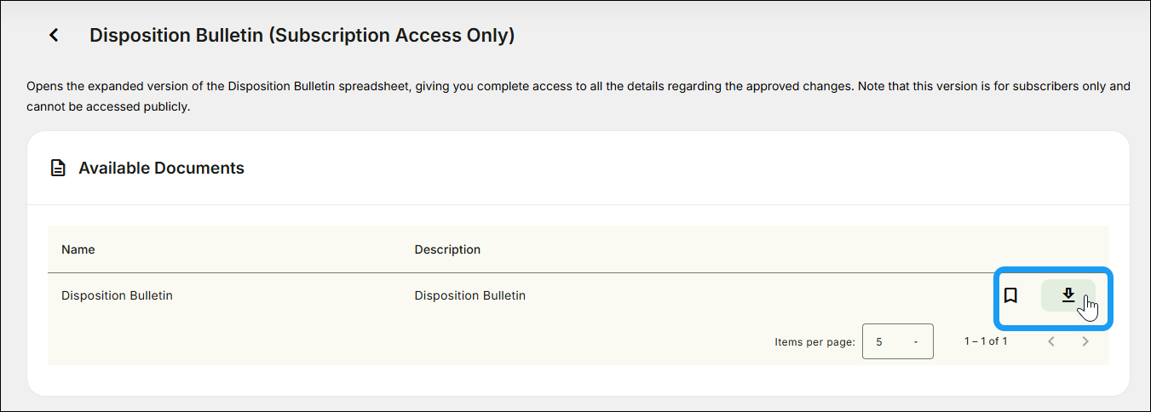This screenshot has height=412, width=1151.
Task: Click Disposition Bulletin in the Description column
Action: click(x=470, y=295)
